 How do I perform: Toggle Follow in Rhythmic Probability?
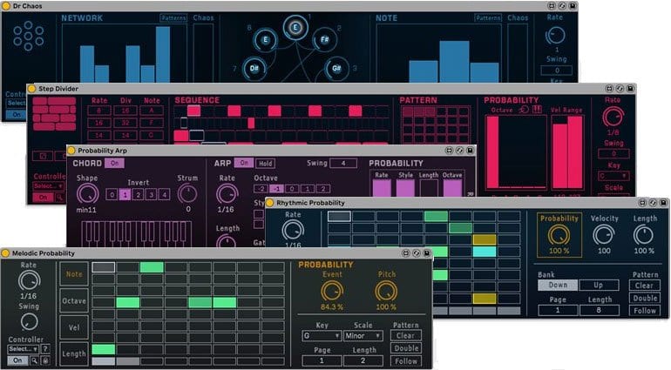click(x=645, y=311)
